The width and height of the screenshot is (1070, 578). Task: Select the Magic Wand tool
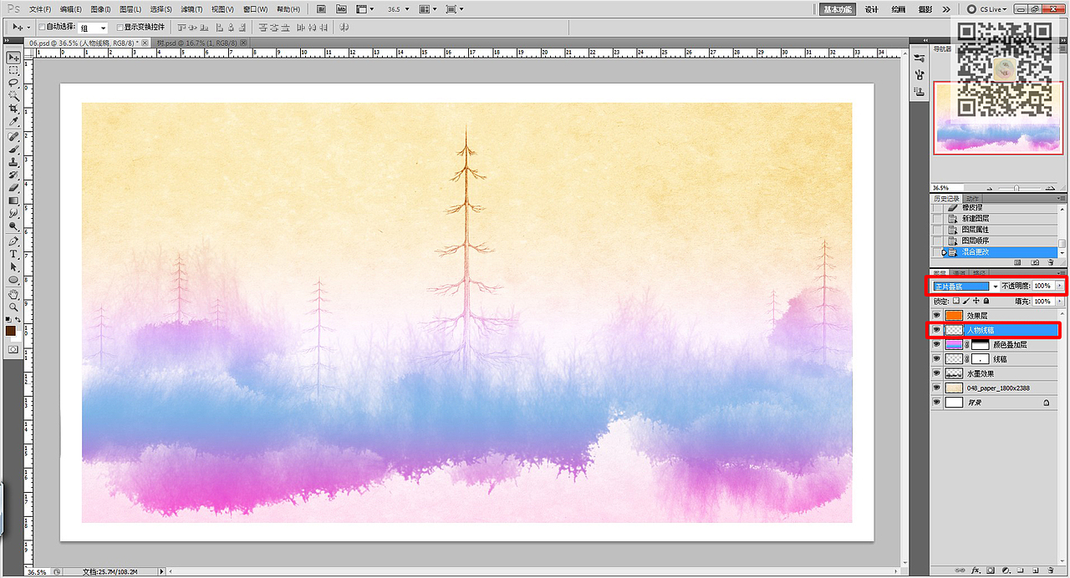pos(13,95)
